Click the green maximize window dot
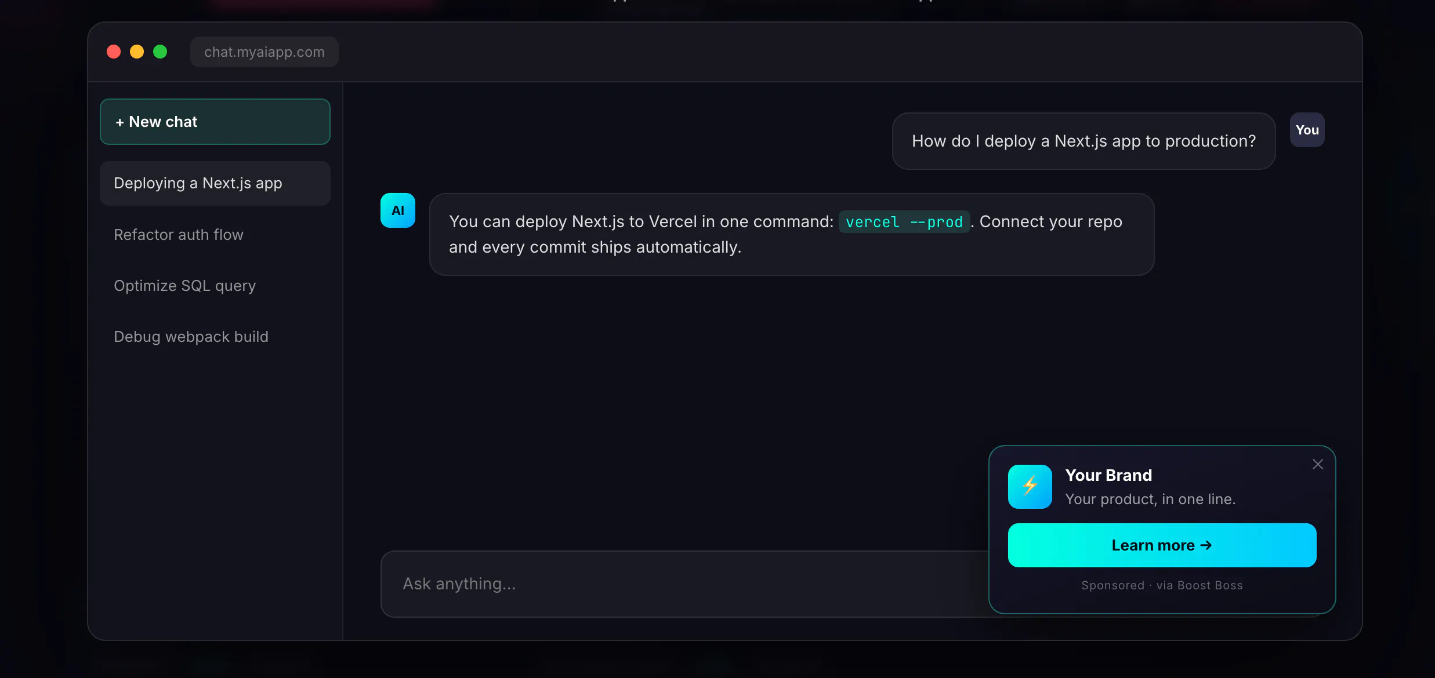This screenshot has height=678, width=1435. click(160, 52)
